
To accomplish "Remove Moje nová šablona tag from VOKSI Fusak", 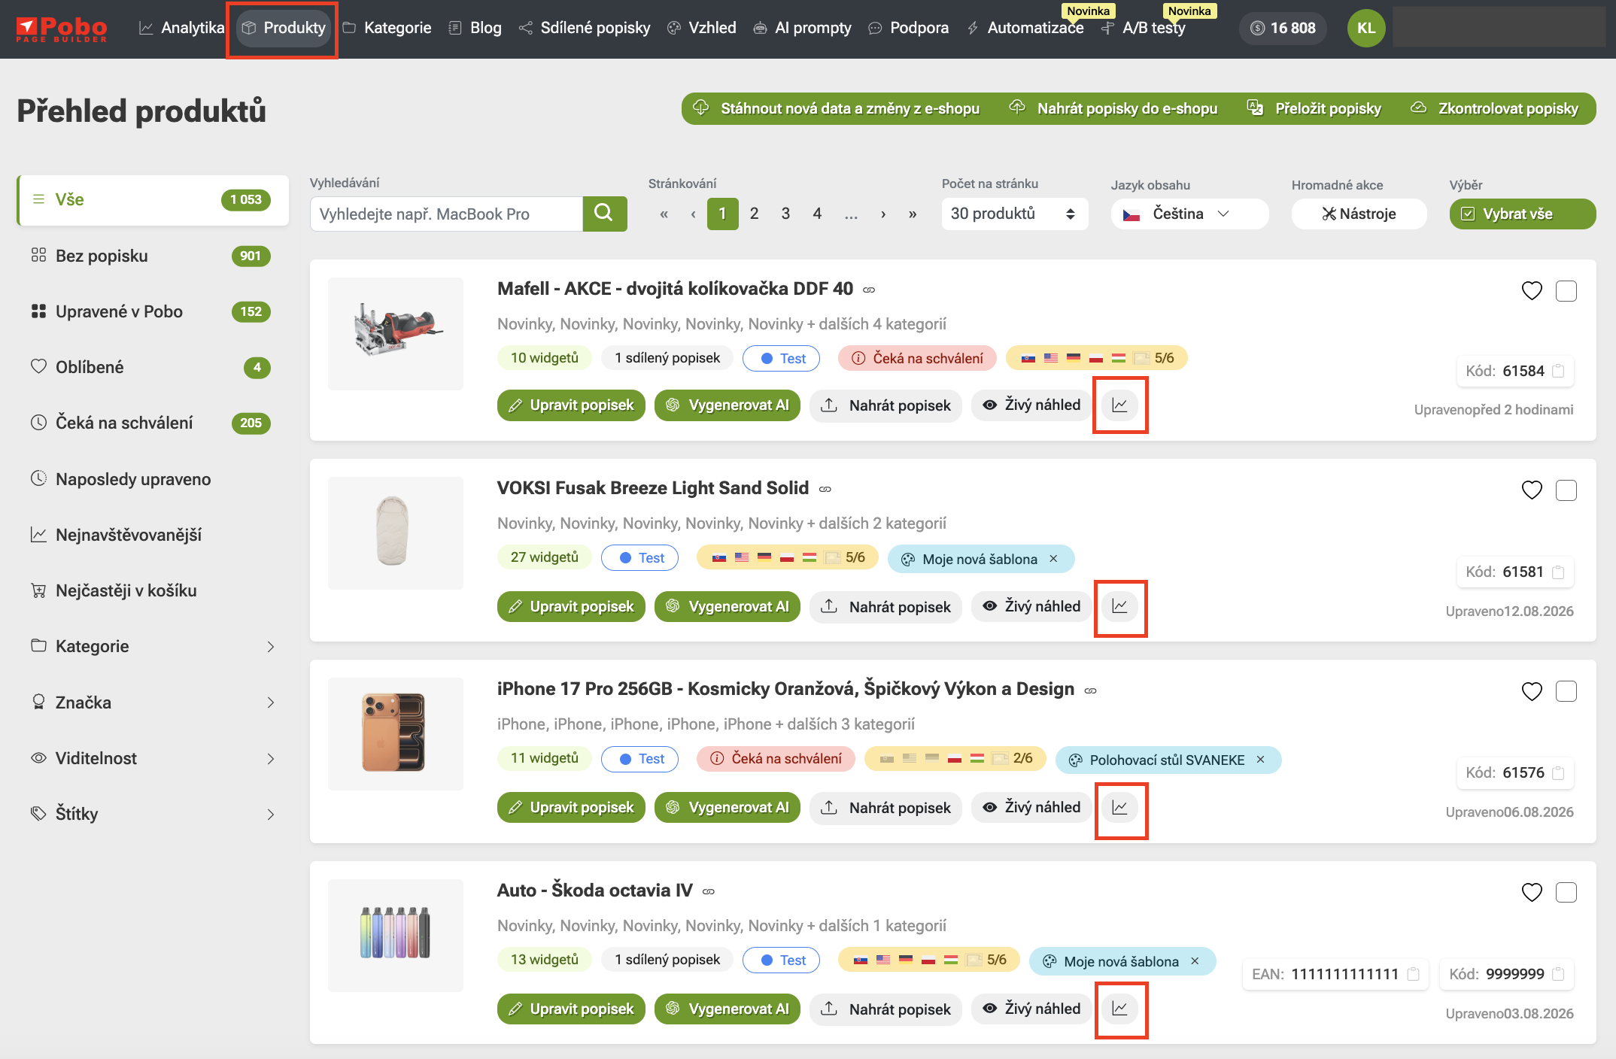I will (x=1054, y=559).
